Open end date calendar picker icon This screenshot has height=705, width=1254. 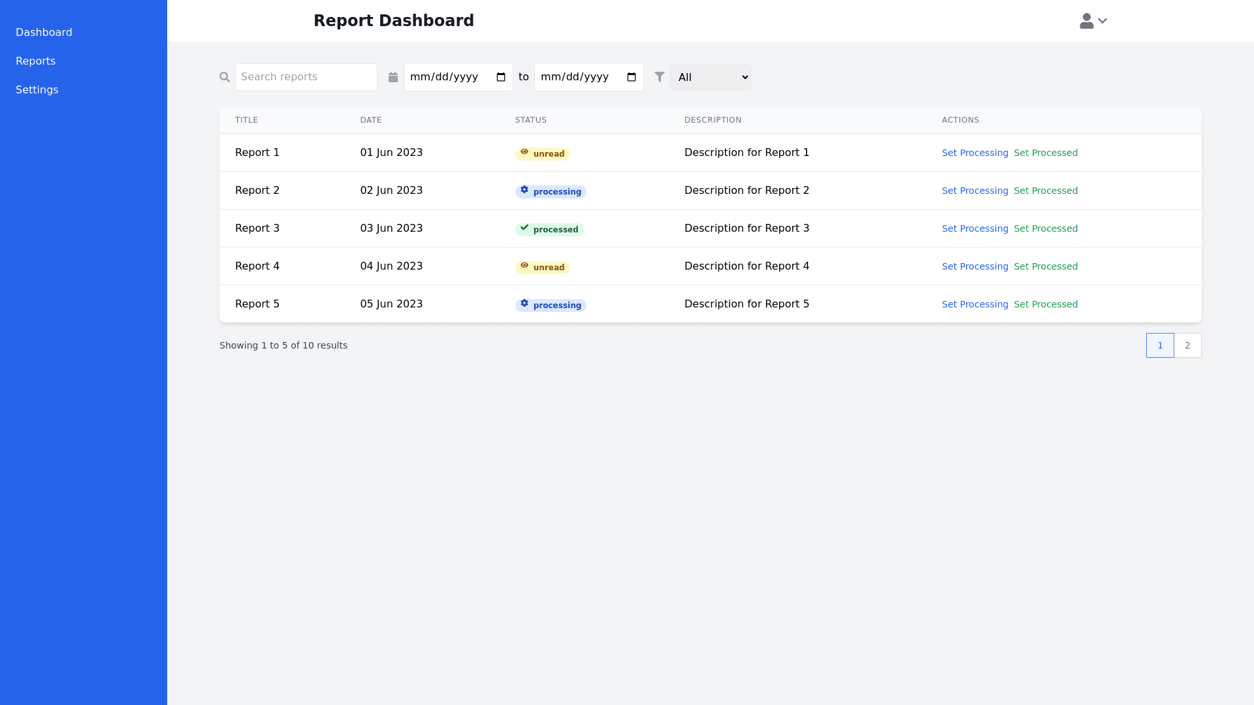point(632,77)
